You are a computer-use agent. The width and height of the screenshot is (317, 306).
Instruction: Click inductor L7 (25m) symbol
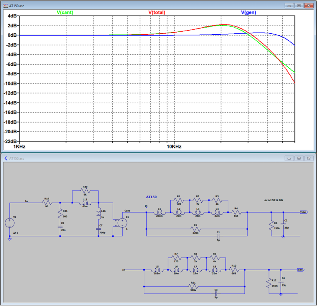click(x=196, y=270)
